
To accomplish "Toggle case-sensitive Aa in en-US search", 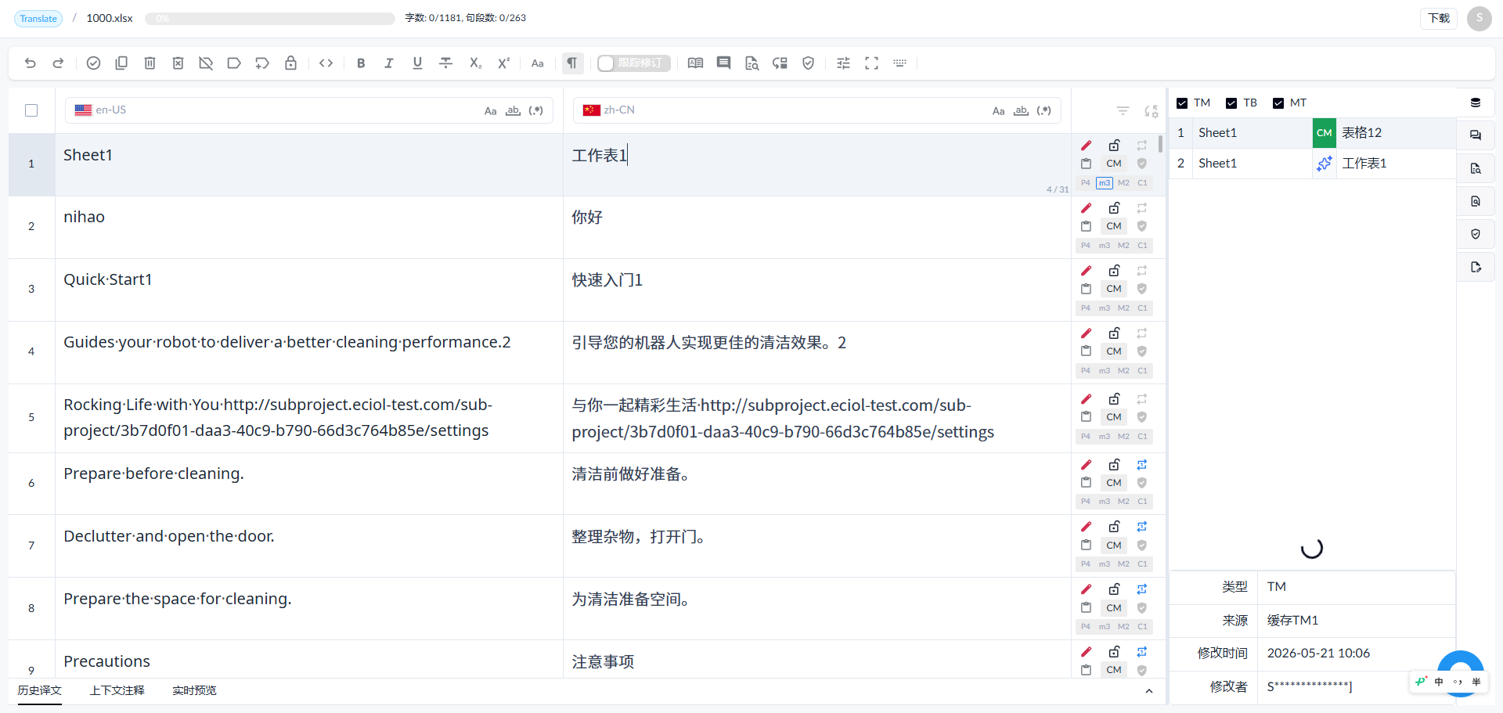I will tap(490, 111).
